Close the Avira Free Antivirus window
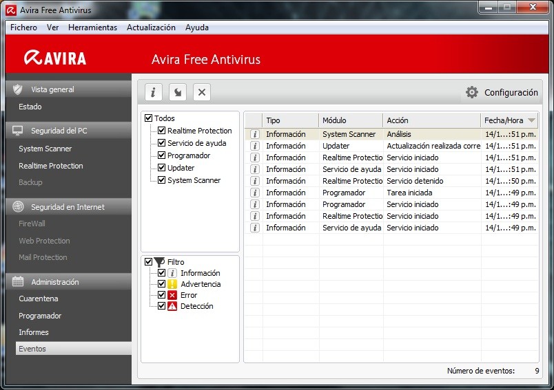The image size is (554, 390). tap(533, 8)
